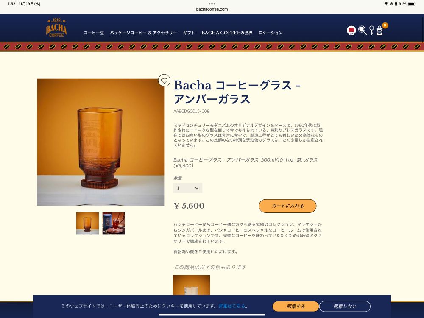
Task: Toggle the wishlist heart icon
Action: 164,80
